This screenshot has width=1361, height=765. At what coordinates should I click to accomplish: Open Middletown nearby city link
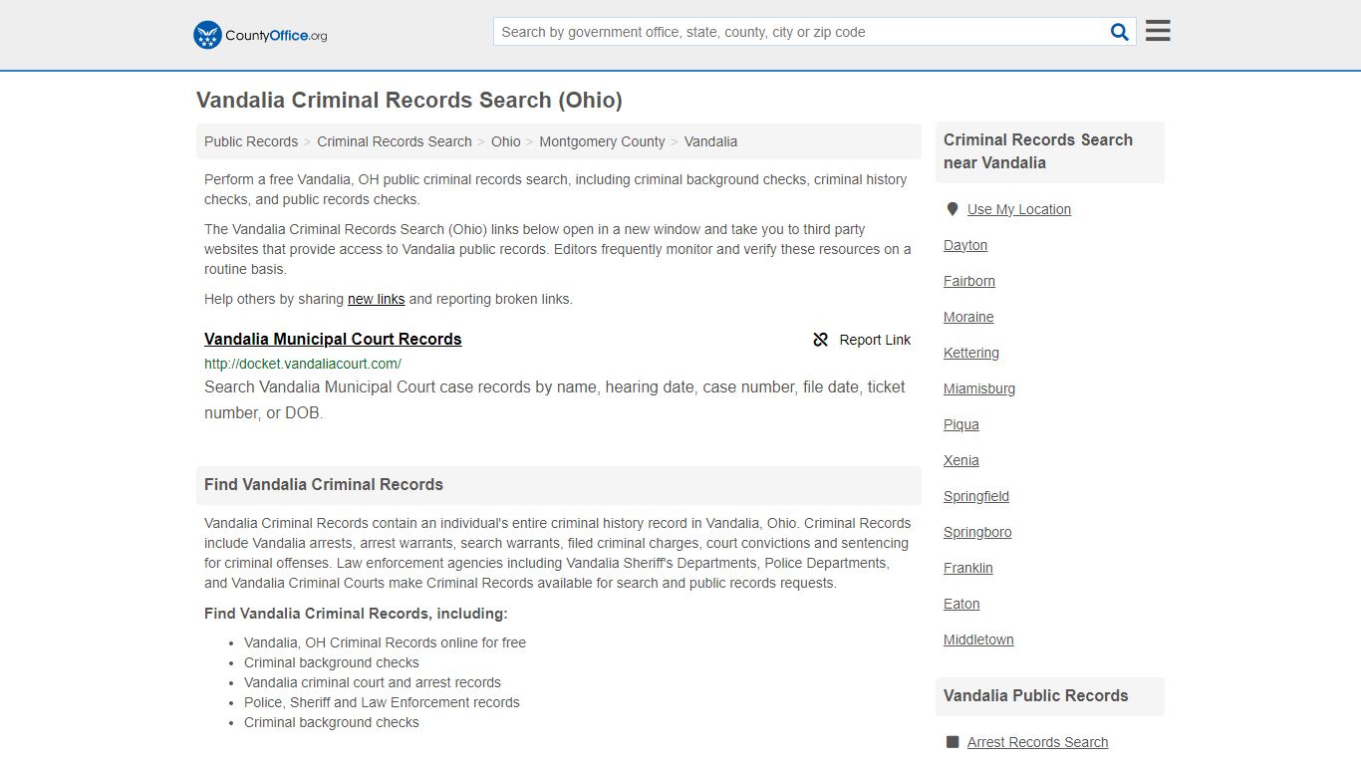[x=978, y=639]
